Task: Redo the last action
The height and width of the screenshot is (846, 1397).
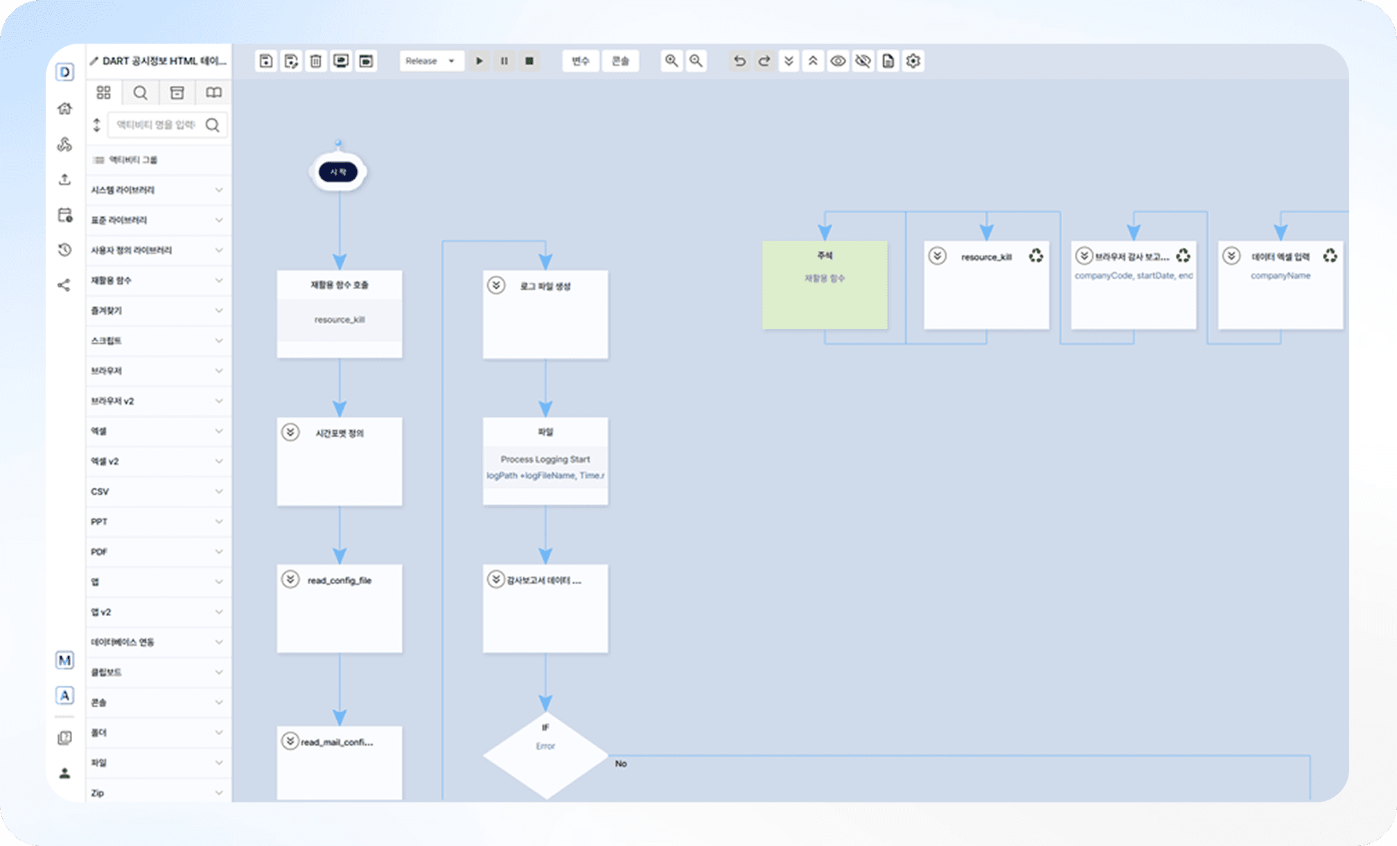Action: click(764, 61)
